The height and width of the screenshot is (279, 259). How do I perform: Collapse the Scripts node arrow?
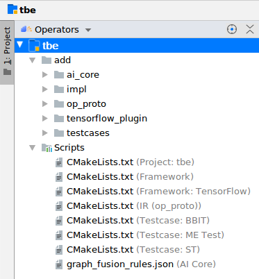point(33,148)
